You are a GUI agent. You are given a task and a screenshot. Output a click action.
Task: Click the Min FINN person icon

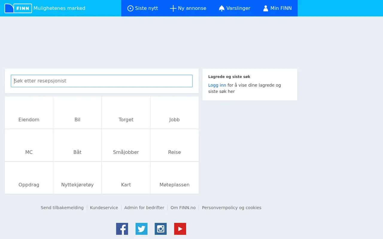tap(266, 8)
